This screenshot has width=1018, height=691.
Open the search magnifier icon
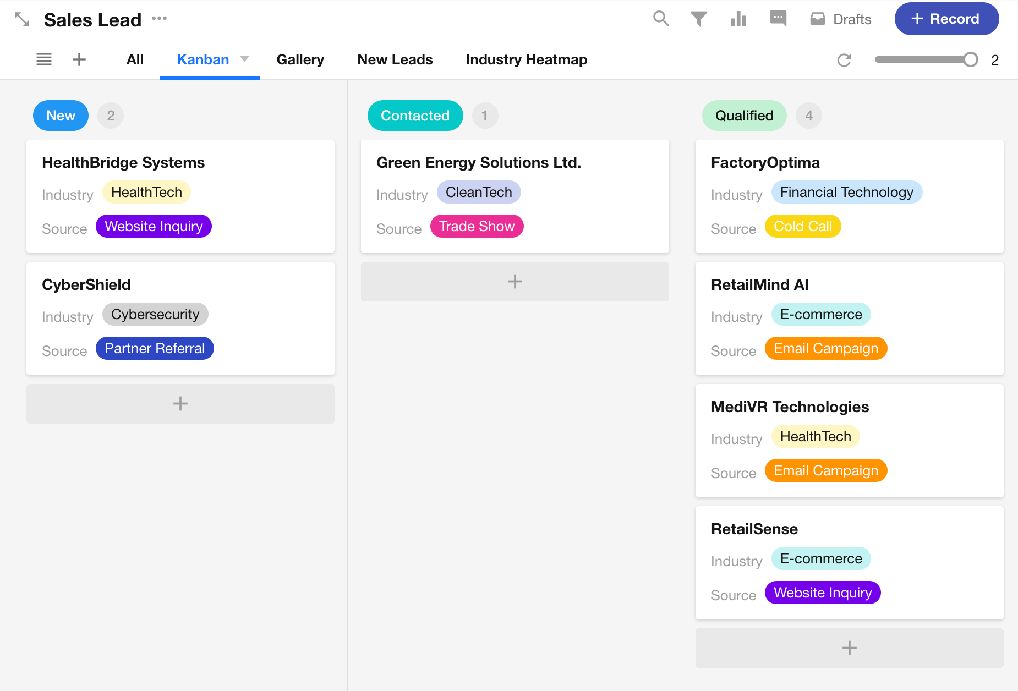661,19
